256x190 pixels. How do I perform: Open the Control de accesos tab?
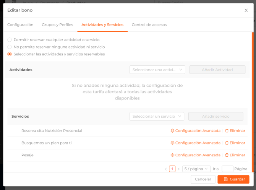tap(149, 25)
